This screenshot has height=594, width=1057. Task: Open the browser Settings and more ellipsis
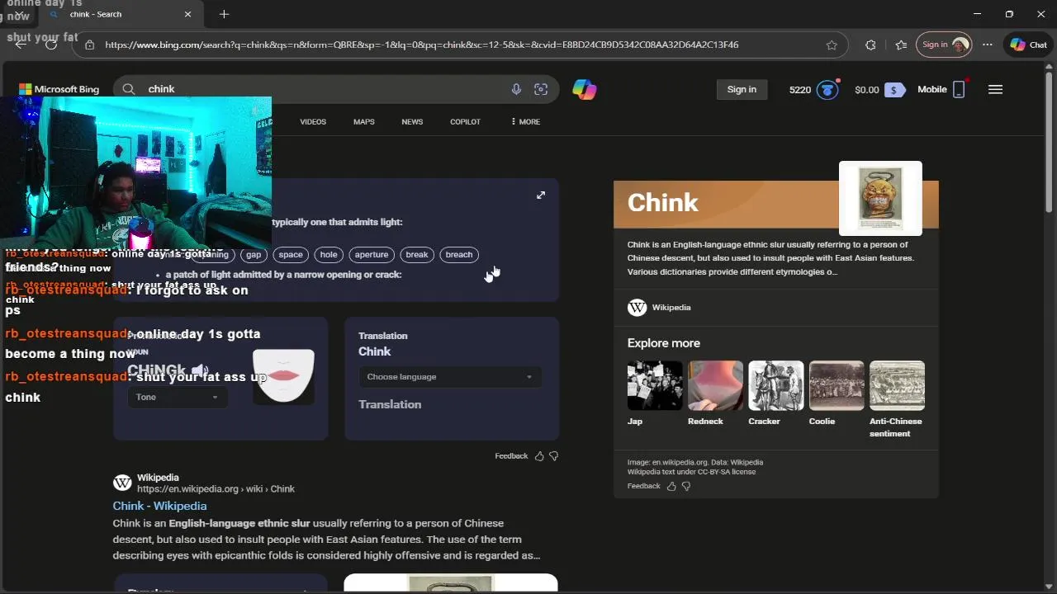tap(988, 45)
